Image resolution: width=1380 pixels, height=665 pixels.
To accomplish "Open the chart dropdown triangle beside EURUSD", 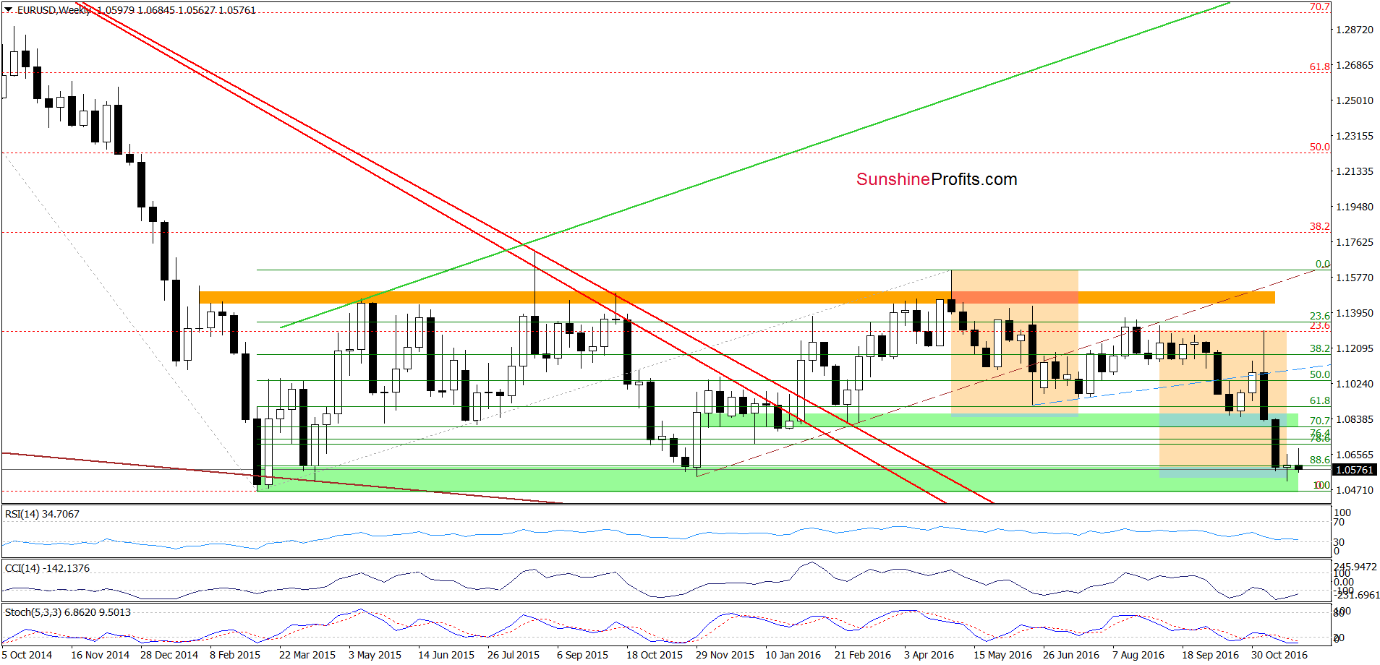I will click(8, 10).
